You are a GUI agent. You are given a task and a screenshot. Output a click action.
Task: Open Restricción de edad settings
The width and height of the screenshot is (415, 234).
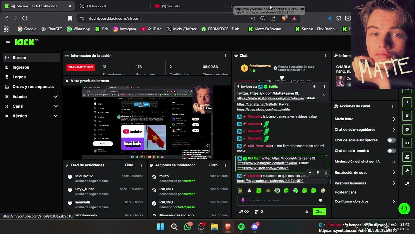(x=365, y=173)
